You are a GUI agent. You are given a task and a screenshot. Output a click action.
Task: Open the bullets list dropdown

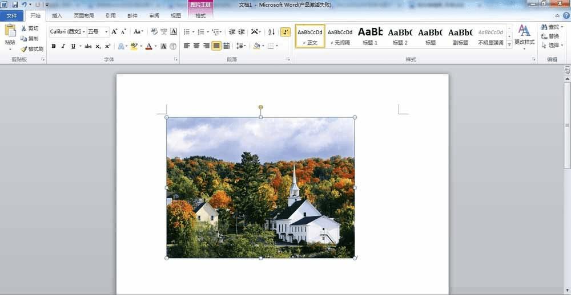click(194, 32)
